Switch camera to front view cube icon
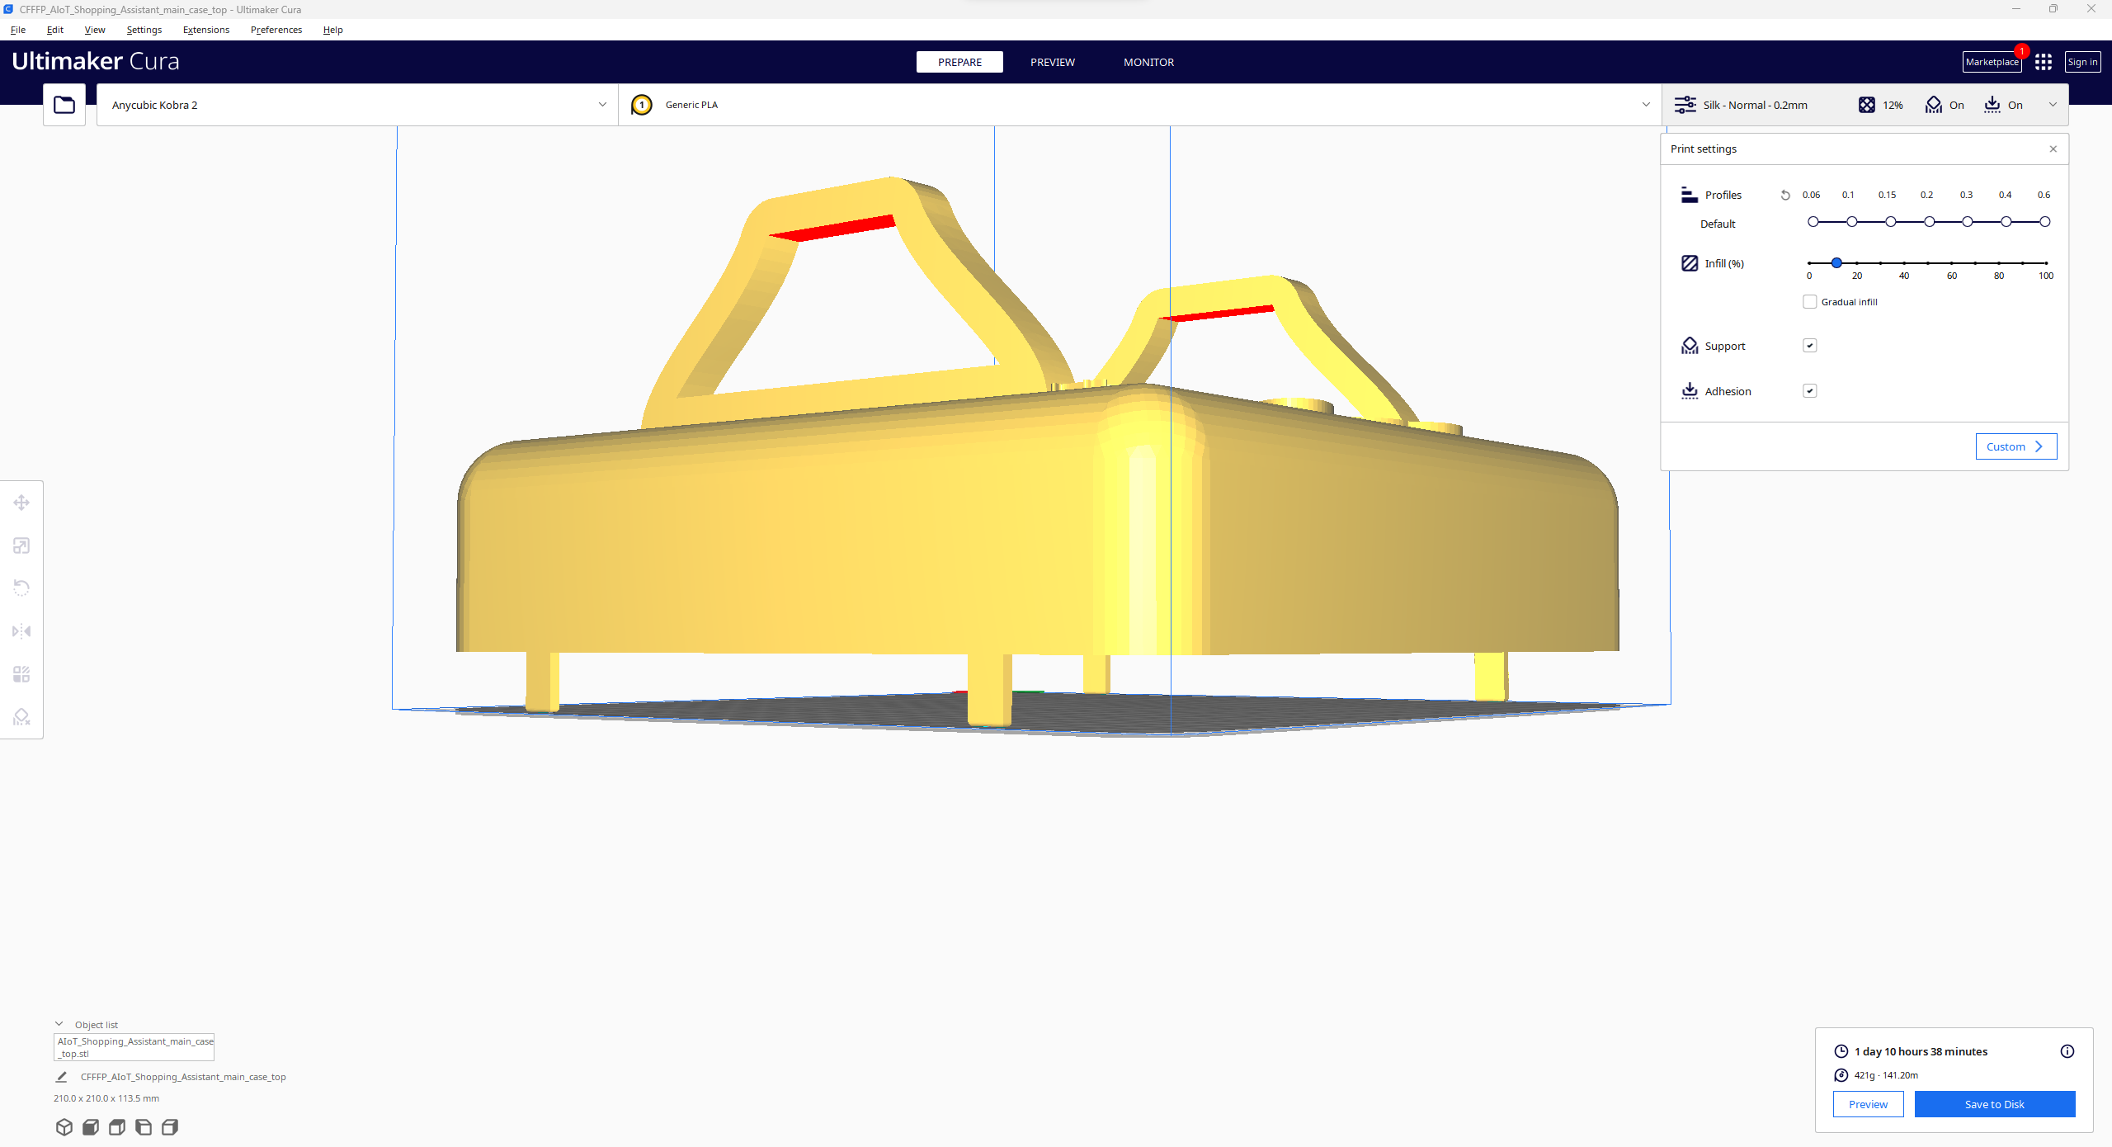The width and height of the screenshot is (2112, 1147). (x=91, y=1127)
